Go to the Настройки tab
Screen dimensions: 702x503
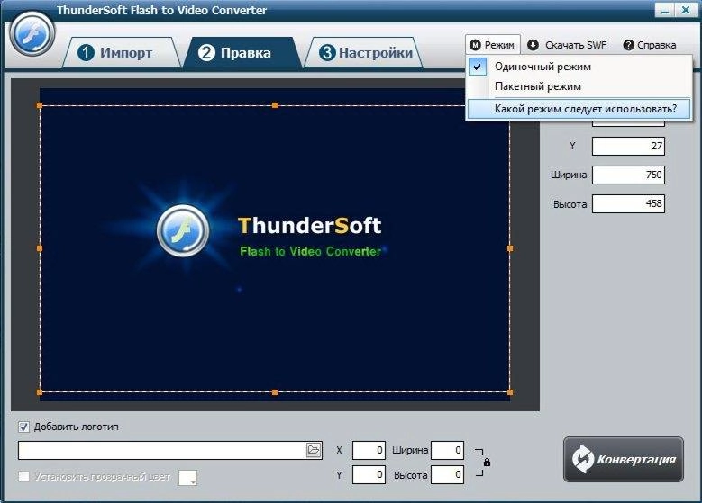pos(363,53)
